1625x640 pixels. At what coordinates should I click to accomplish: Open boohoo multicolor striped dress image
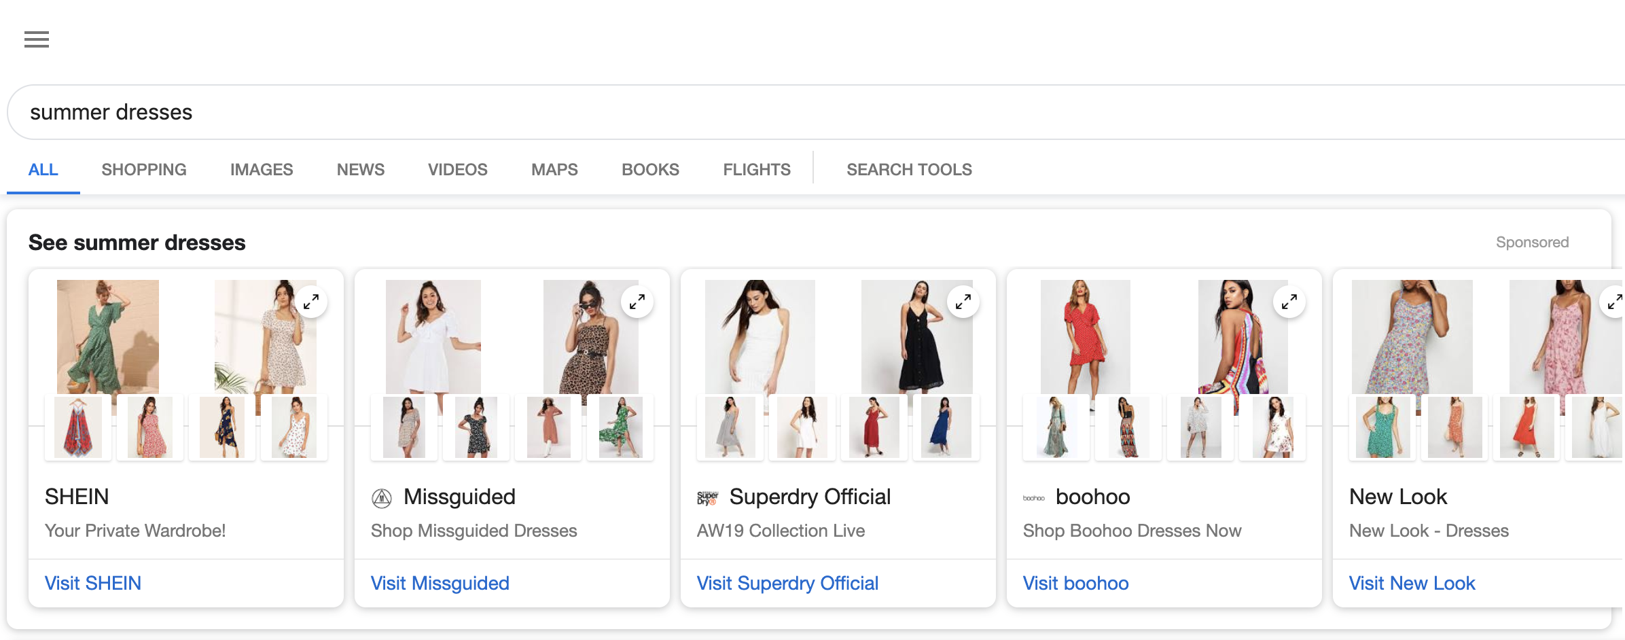[1243, 336]
